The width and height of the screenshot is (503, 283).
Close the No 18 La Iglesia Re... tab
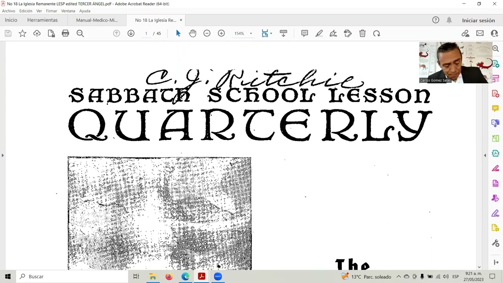click(x=181, y=20)
